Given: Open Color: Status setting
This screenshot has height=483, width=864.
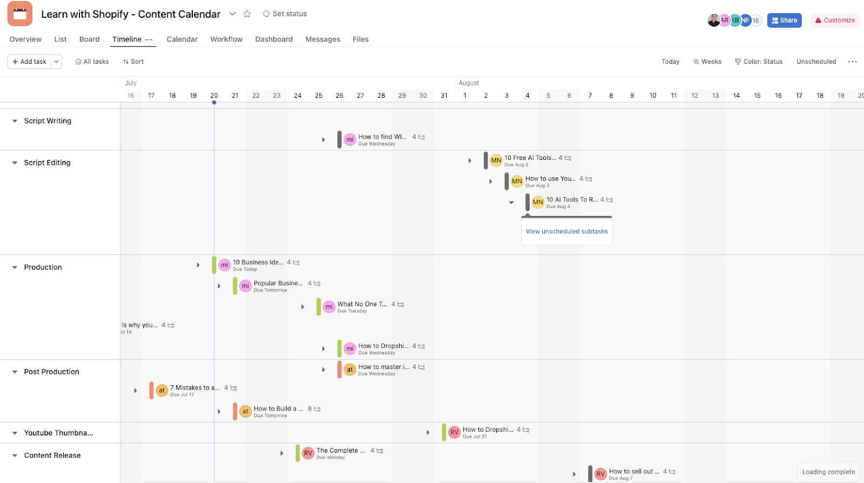Looking at the screenshot, I should point(759,62).
